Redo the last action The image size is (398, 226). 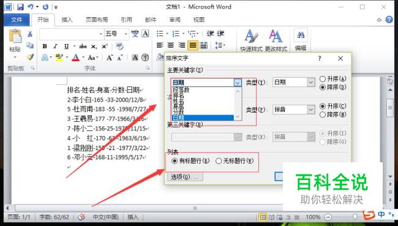[46, 7]
